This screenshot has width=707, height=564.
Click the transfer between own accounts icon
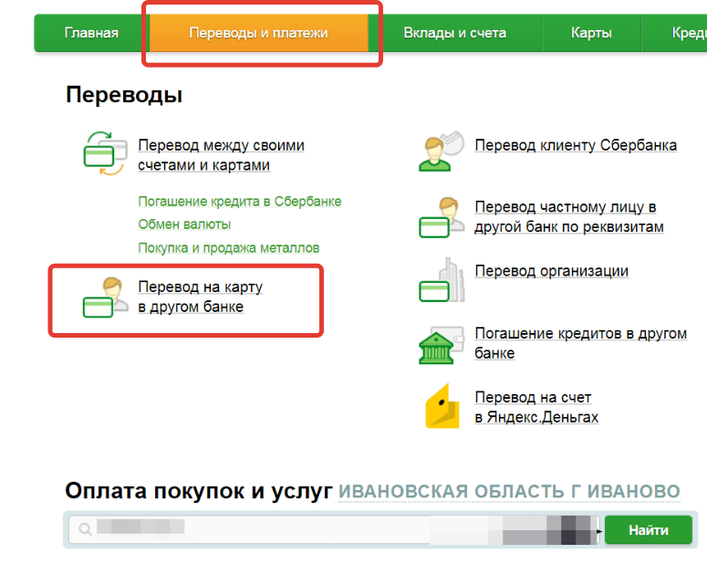pyautogui.click(x=105, y=153)
